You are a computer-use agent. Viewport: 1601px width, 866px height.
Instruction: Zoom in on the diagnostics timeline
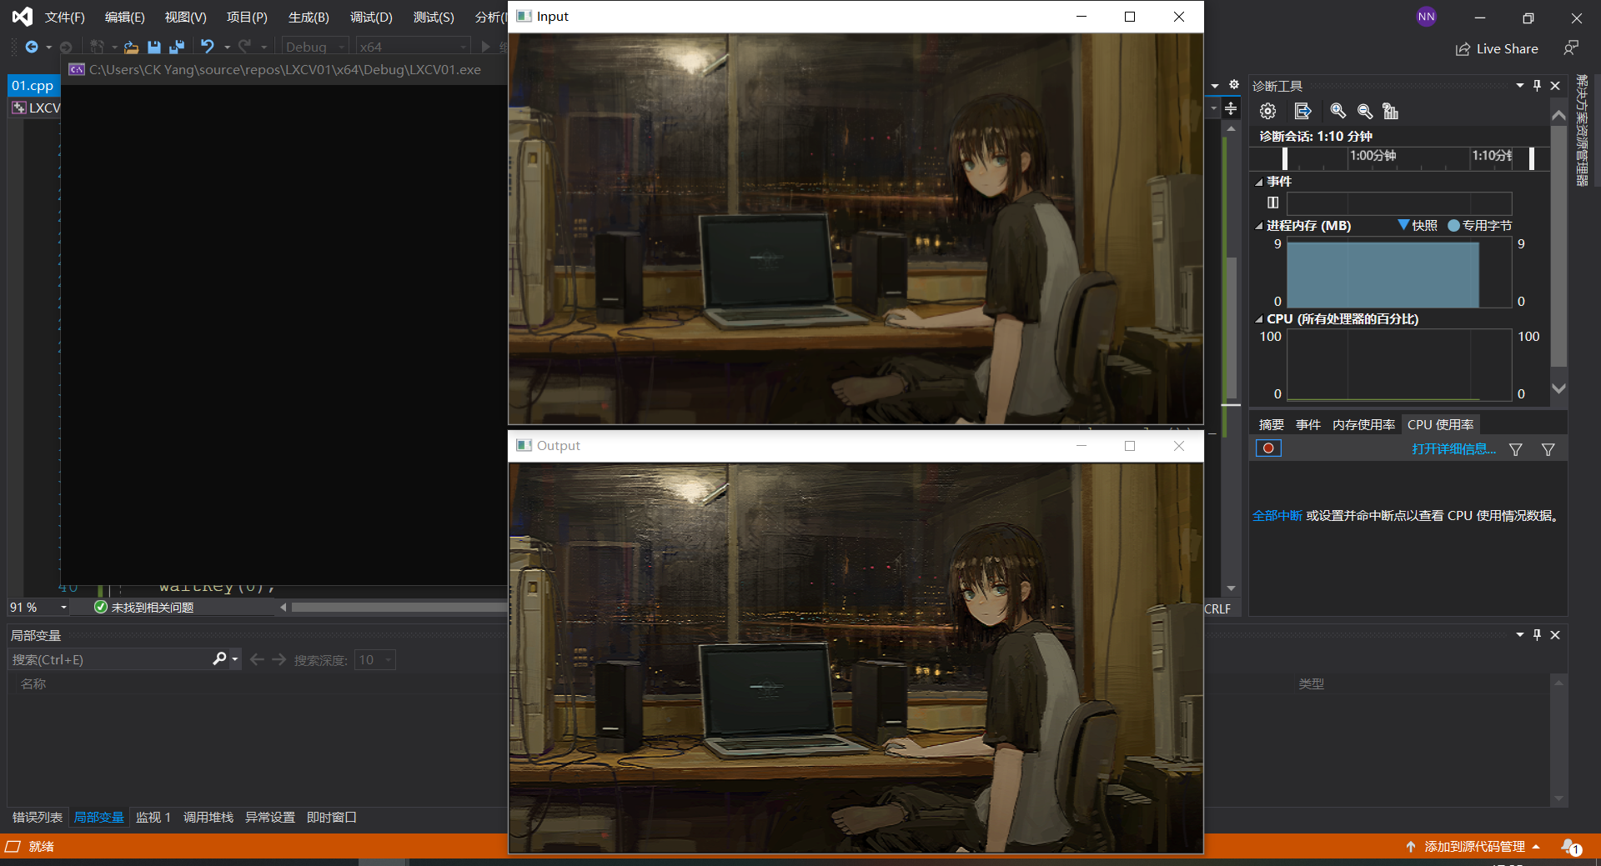pos(1338,111)
